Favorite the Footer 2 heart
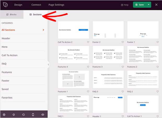162x118 pixels. [123, 42]
